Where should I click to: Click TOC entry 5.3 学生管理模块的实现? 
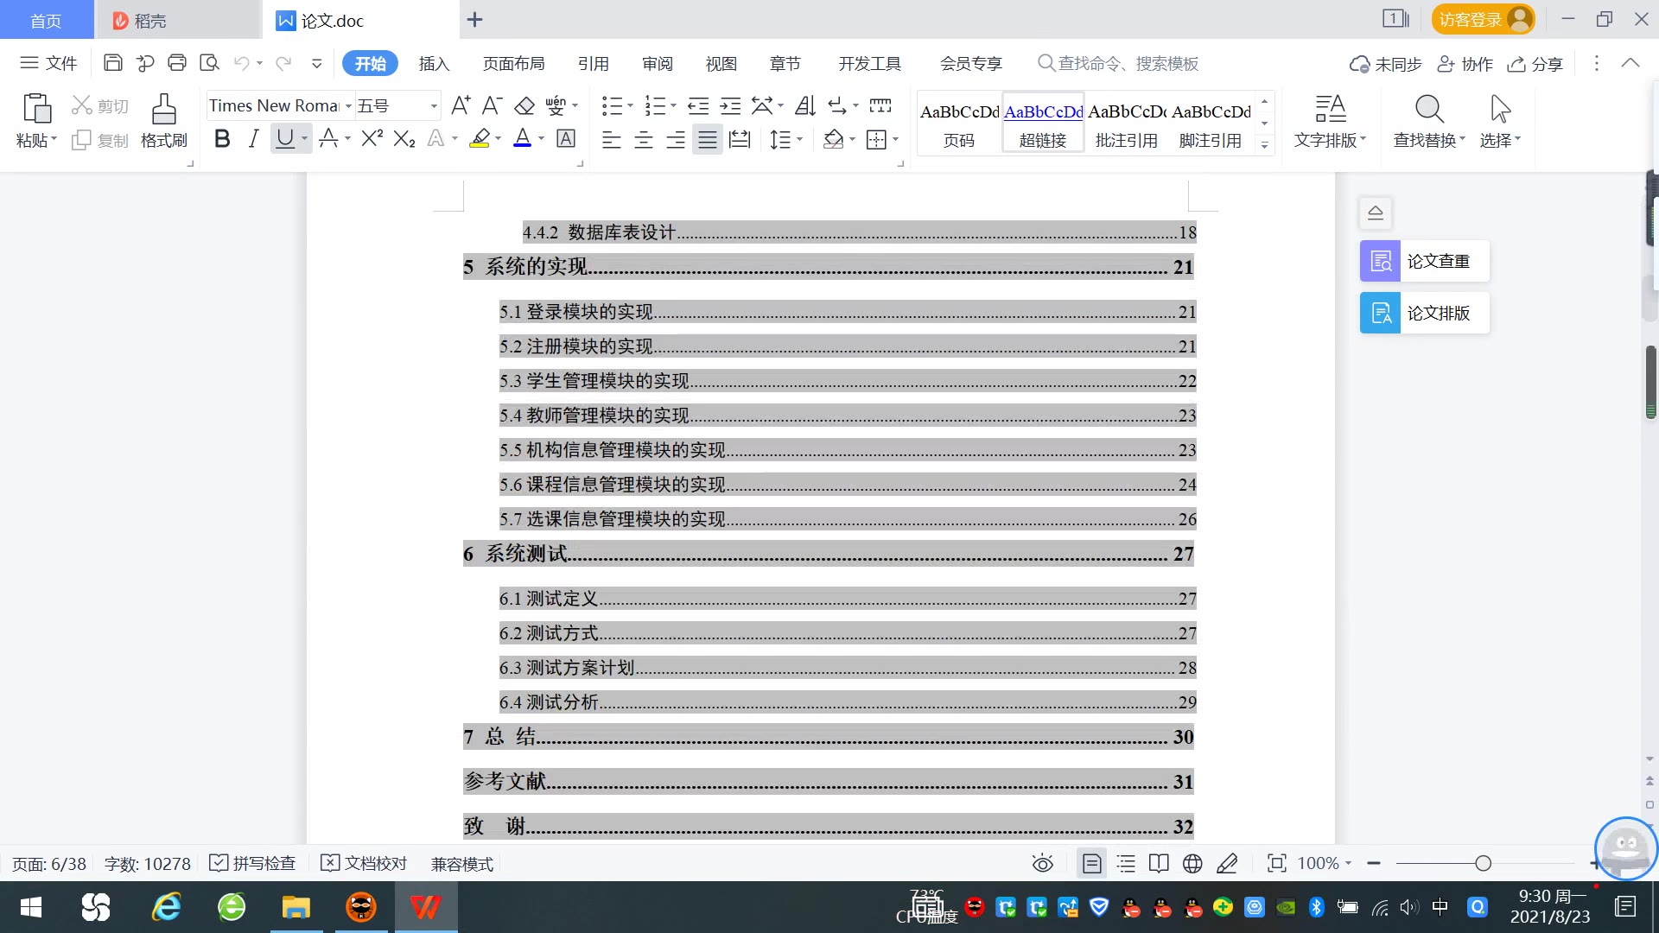[594, 381]
